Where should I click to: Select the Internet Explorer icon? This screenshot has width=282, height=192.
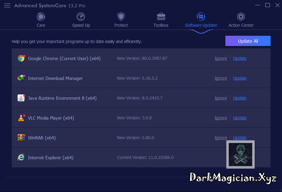pyautogui.click(x=21, y=157)
